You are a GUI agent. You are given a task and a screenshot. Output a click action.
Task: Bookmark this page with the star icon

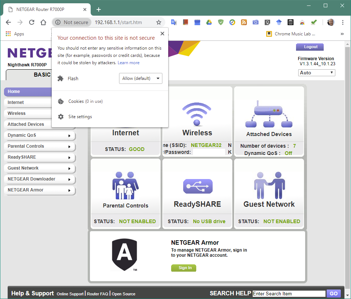tap(159, 22)
